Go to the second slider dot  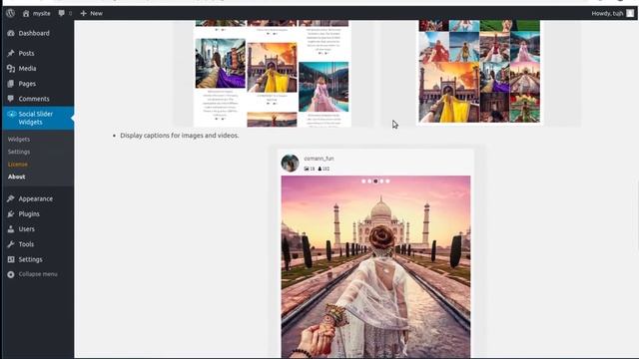pyautogui.click(x=369, y=181)
